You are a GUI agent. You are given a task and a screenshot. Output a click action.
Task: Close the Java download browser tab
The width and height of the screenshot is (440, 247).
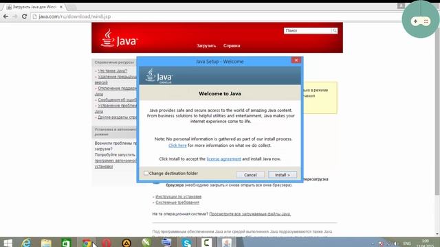61,7
